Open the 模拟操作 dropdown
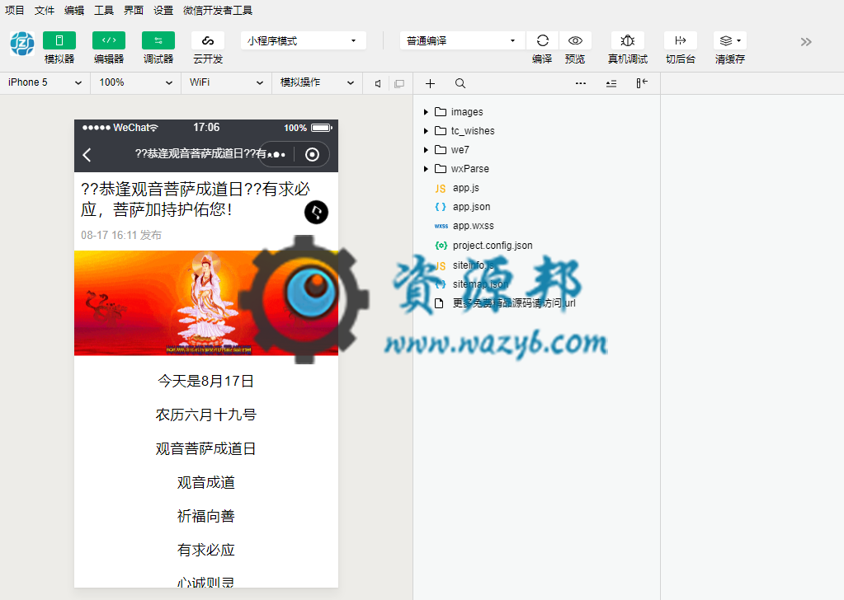 coord(317,82)
